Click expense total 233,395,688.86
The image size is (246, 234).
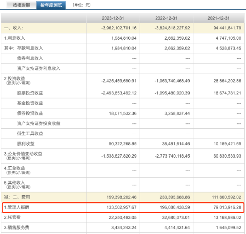pos(175,197)
